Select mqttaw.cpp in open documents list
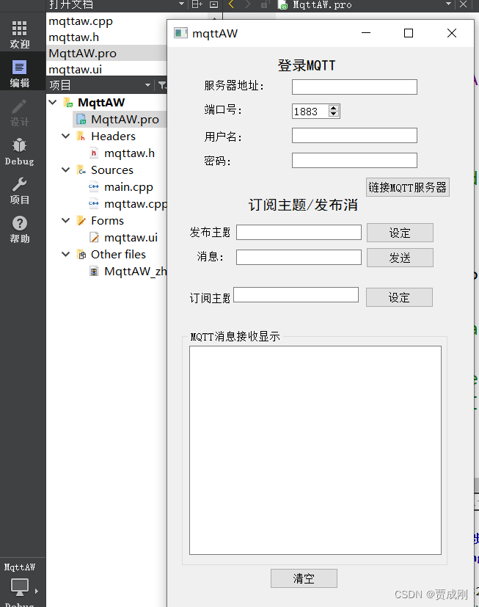The width and height of the screenshot is (479, 607). pyautogui.click(x=81, y=21)
